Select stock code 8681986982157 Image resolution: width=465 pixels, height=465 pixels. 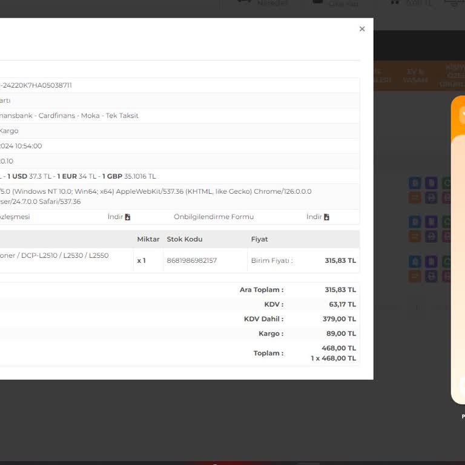click(191, 261)
